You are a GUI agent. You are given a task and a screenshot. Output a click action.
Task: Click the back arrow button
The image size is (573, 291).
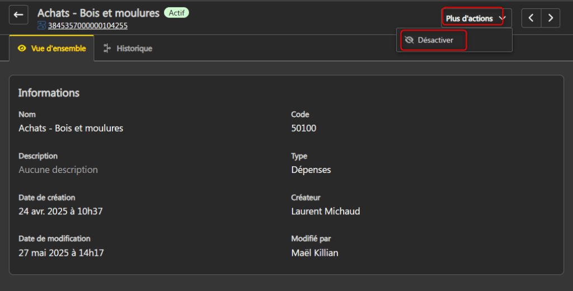pos(18,15)
